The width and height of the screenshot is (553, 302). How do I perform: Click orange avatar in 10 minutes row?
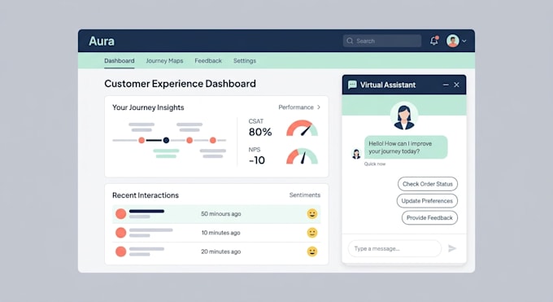(x=120, y=233)
